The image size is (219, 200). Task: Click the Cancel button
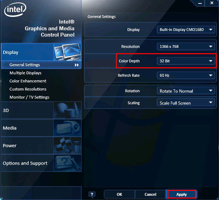tap(150, 194)
